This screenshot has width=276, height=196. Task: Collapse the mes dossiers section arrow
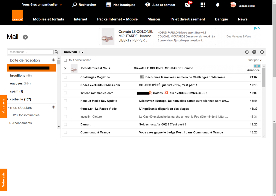point(8,107)
